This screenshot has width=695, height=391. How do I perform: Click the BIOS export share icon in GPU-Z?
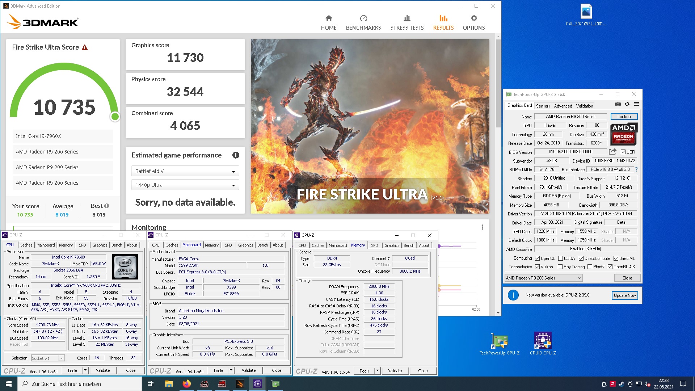tap(612, 152)
